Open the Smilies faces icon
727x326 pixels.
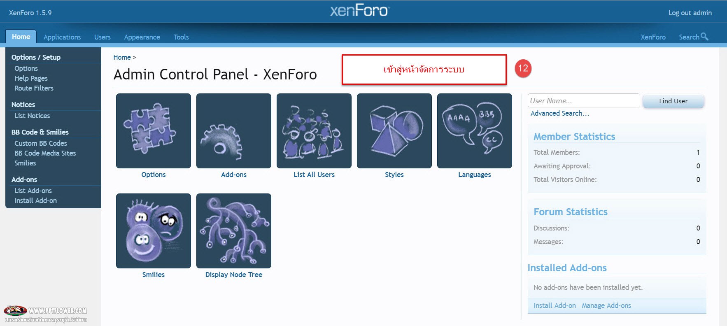click(154, 231)
